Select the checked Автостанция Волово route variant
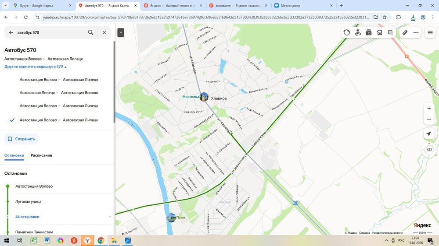 59,120
